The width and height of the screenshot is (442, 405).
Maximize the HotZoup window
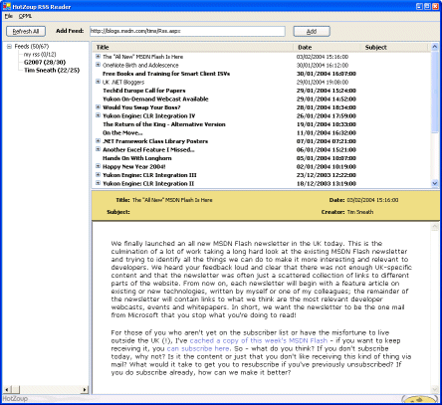click(427, 6)
